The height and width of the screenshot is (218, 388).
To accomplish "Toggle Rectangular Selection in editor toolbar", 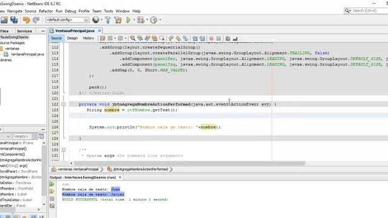I will pos(162,38).
